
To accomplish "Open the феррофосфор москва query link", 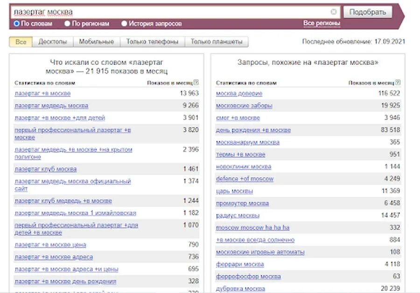I will (x=248, y=277).
